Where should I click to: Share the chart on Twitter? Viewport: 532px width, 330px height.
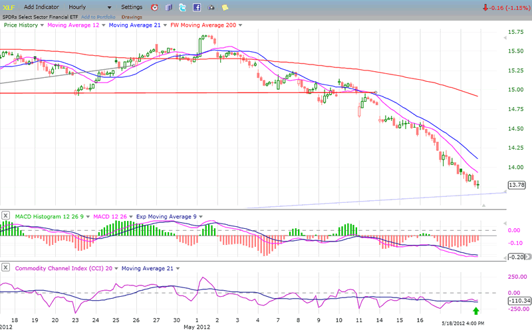click(183, 7)
